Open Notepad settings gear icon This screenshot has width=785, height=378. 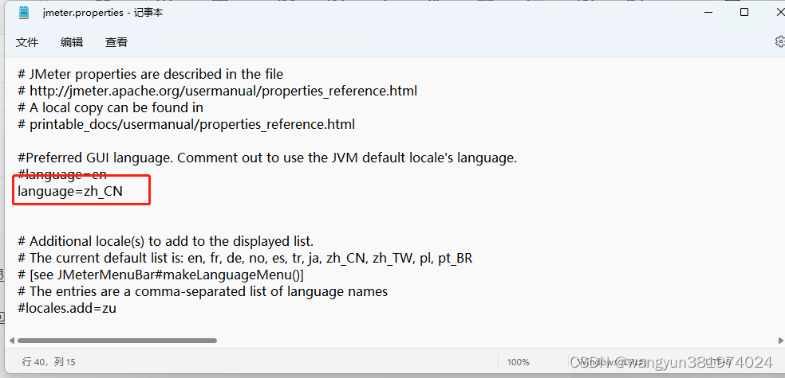coord(779,41)
